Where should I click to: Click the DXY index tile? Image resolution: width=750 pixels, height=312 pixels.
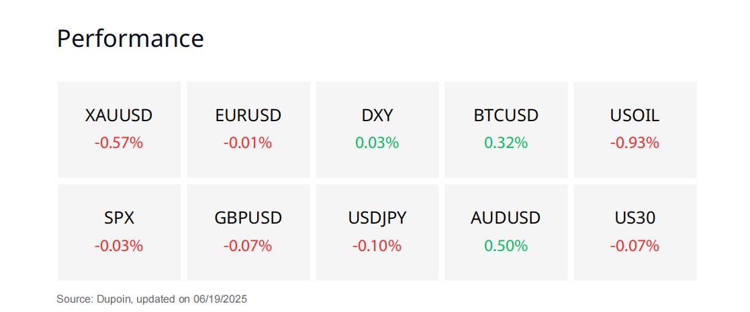377,130
